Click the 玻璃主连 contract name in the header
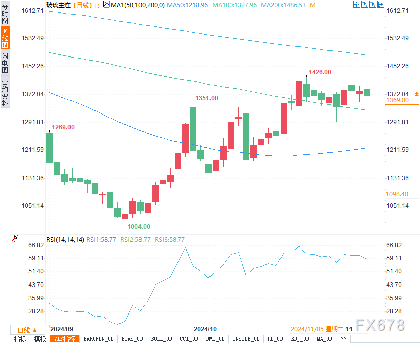 click(58, 5)
